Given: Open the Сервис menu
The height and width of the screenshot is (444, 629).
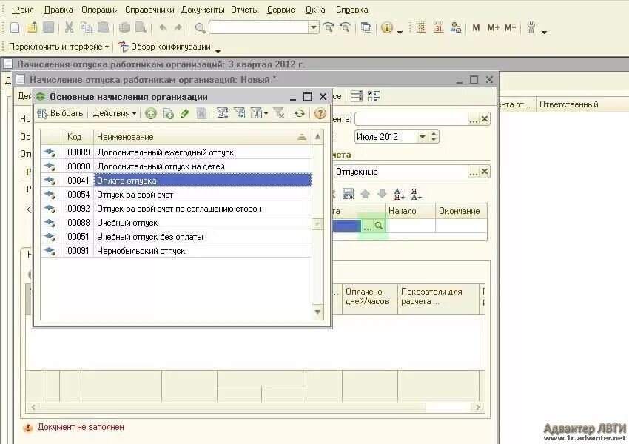Looking at the screenshot, I should click(280, 10).
